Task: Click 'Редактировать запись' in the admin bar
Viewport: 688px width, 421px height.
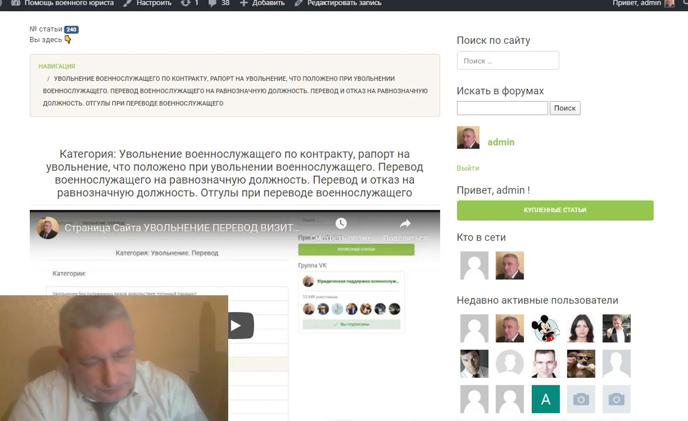Action: pyautogui.click(x=338, y=3)
